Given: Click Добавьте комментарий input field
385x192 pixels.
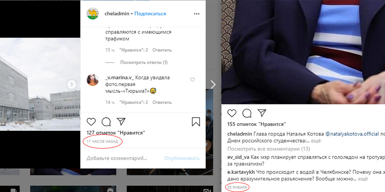Looking at the screenshot, I should tap(117, 159).
